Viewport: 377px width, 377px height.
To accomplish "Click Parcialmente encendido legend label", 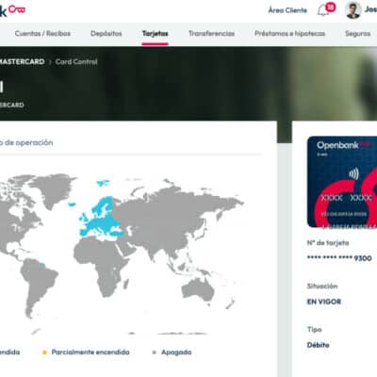I will pyautogui.click(x=90, y=352).
